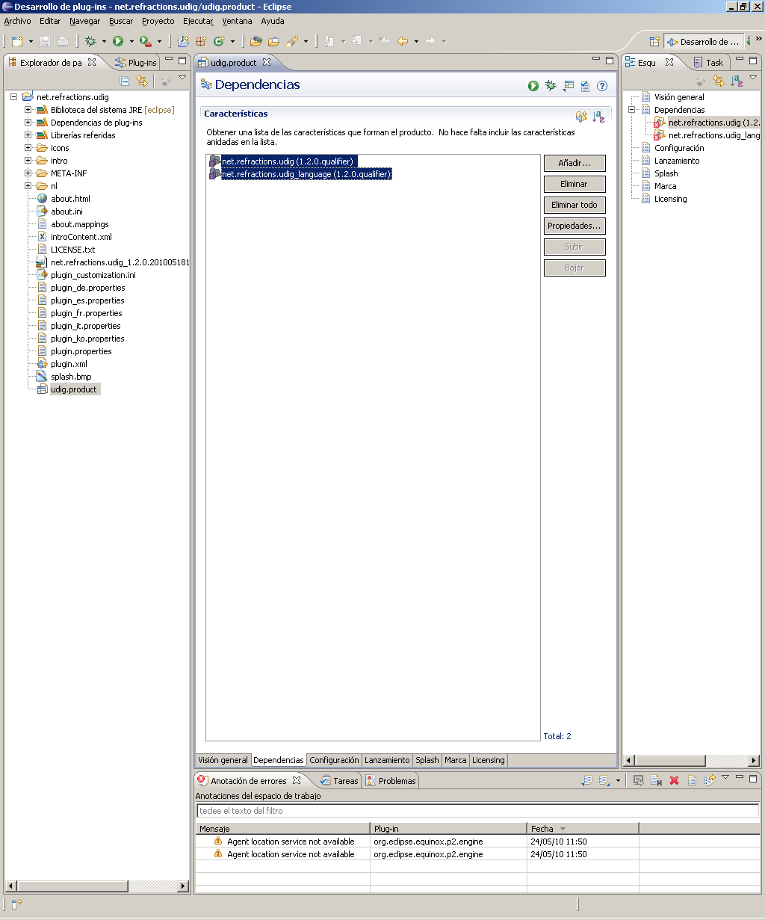Screen dimensions: 765x920
Task: Select plugin.xml in the package explorer
Action: coord(69,364)
